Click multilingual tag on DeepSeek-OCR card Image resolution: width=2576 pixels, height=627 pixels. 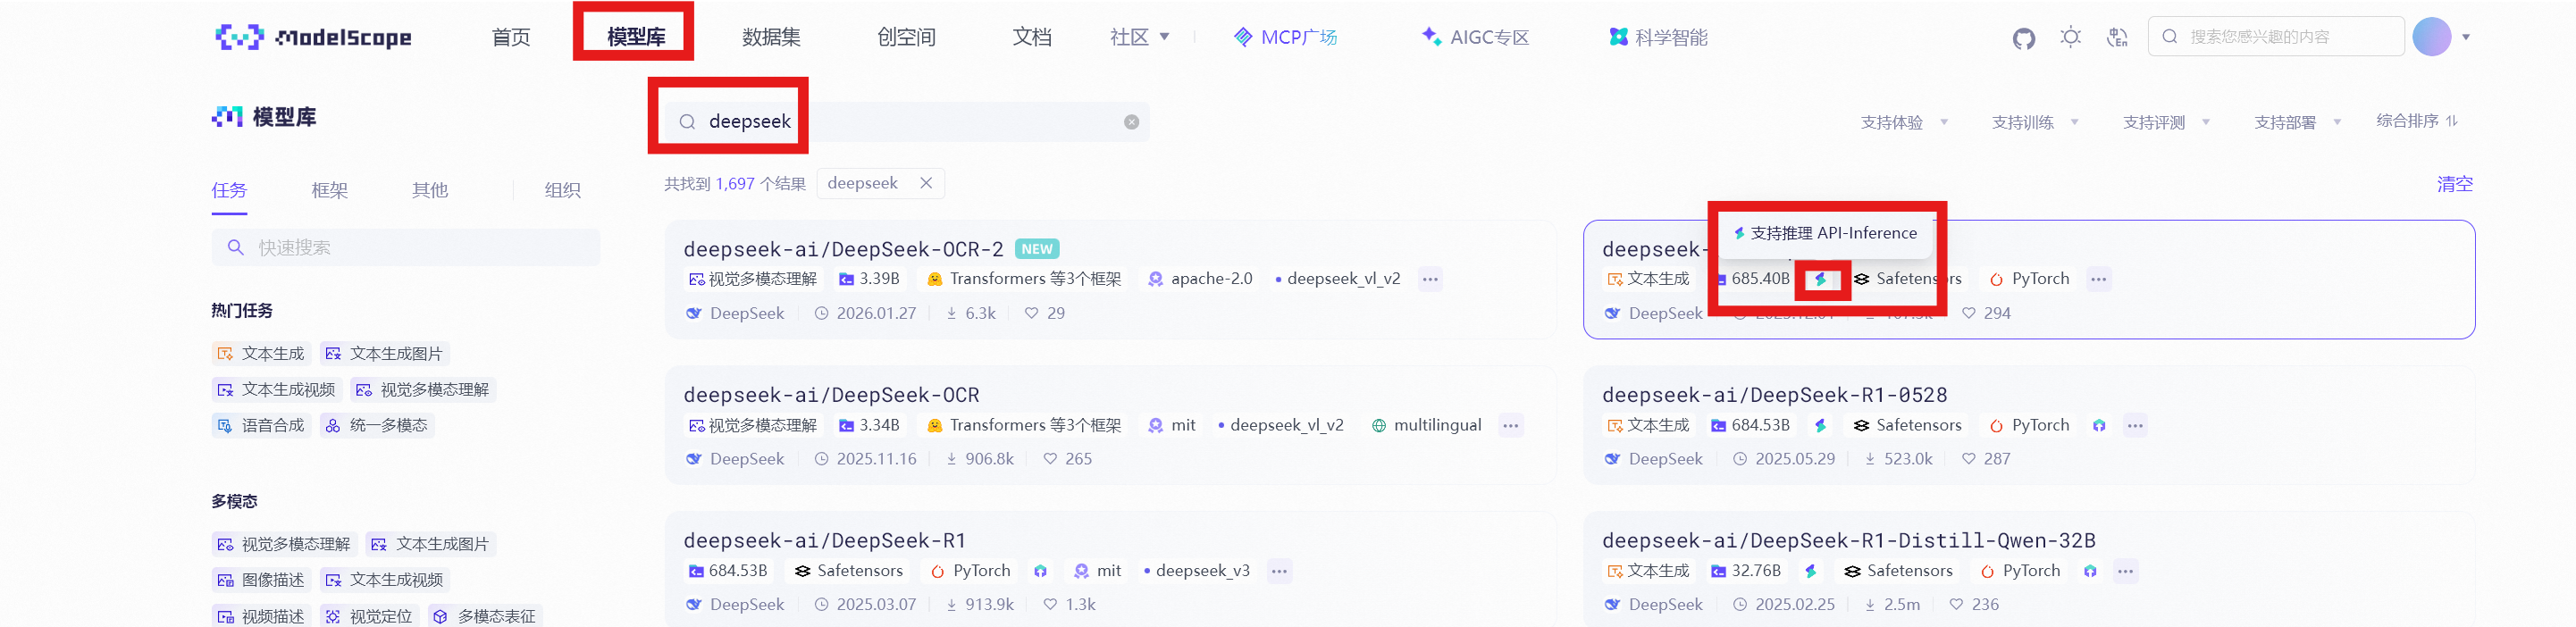1426,426
